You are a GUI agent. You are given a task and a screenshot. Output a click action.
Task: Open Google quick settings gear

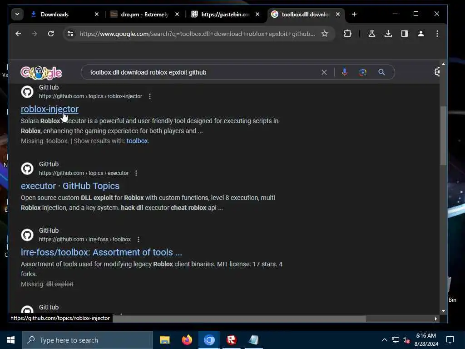click(x=437, y=72)
